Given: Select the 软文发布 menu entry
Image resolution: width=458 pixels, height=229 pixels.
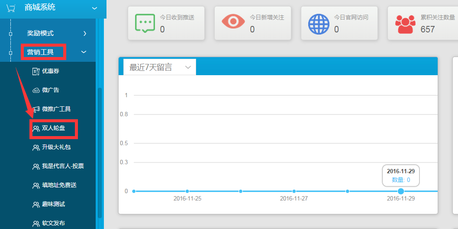Looking at the screenshot, I should [53, 223].
